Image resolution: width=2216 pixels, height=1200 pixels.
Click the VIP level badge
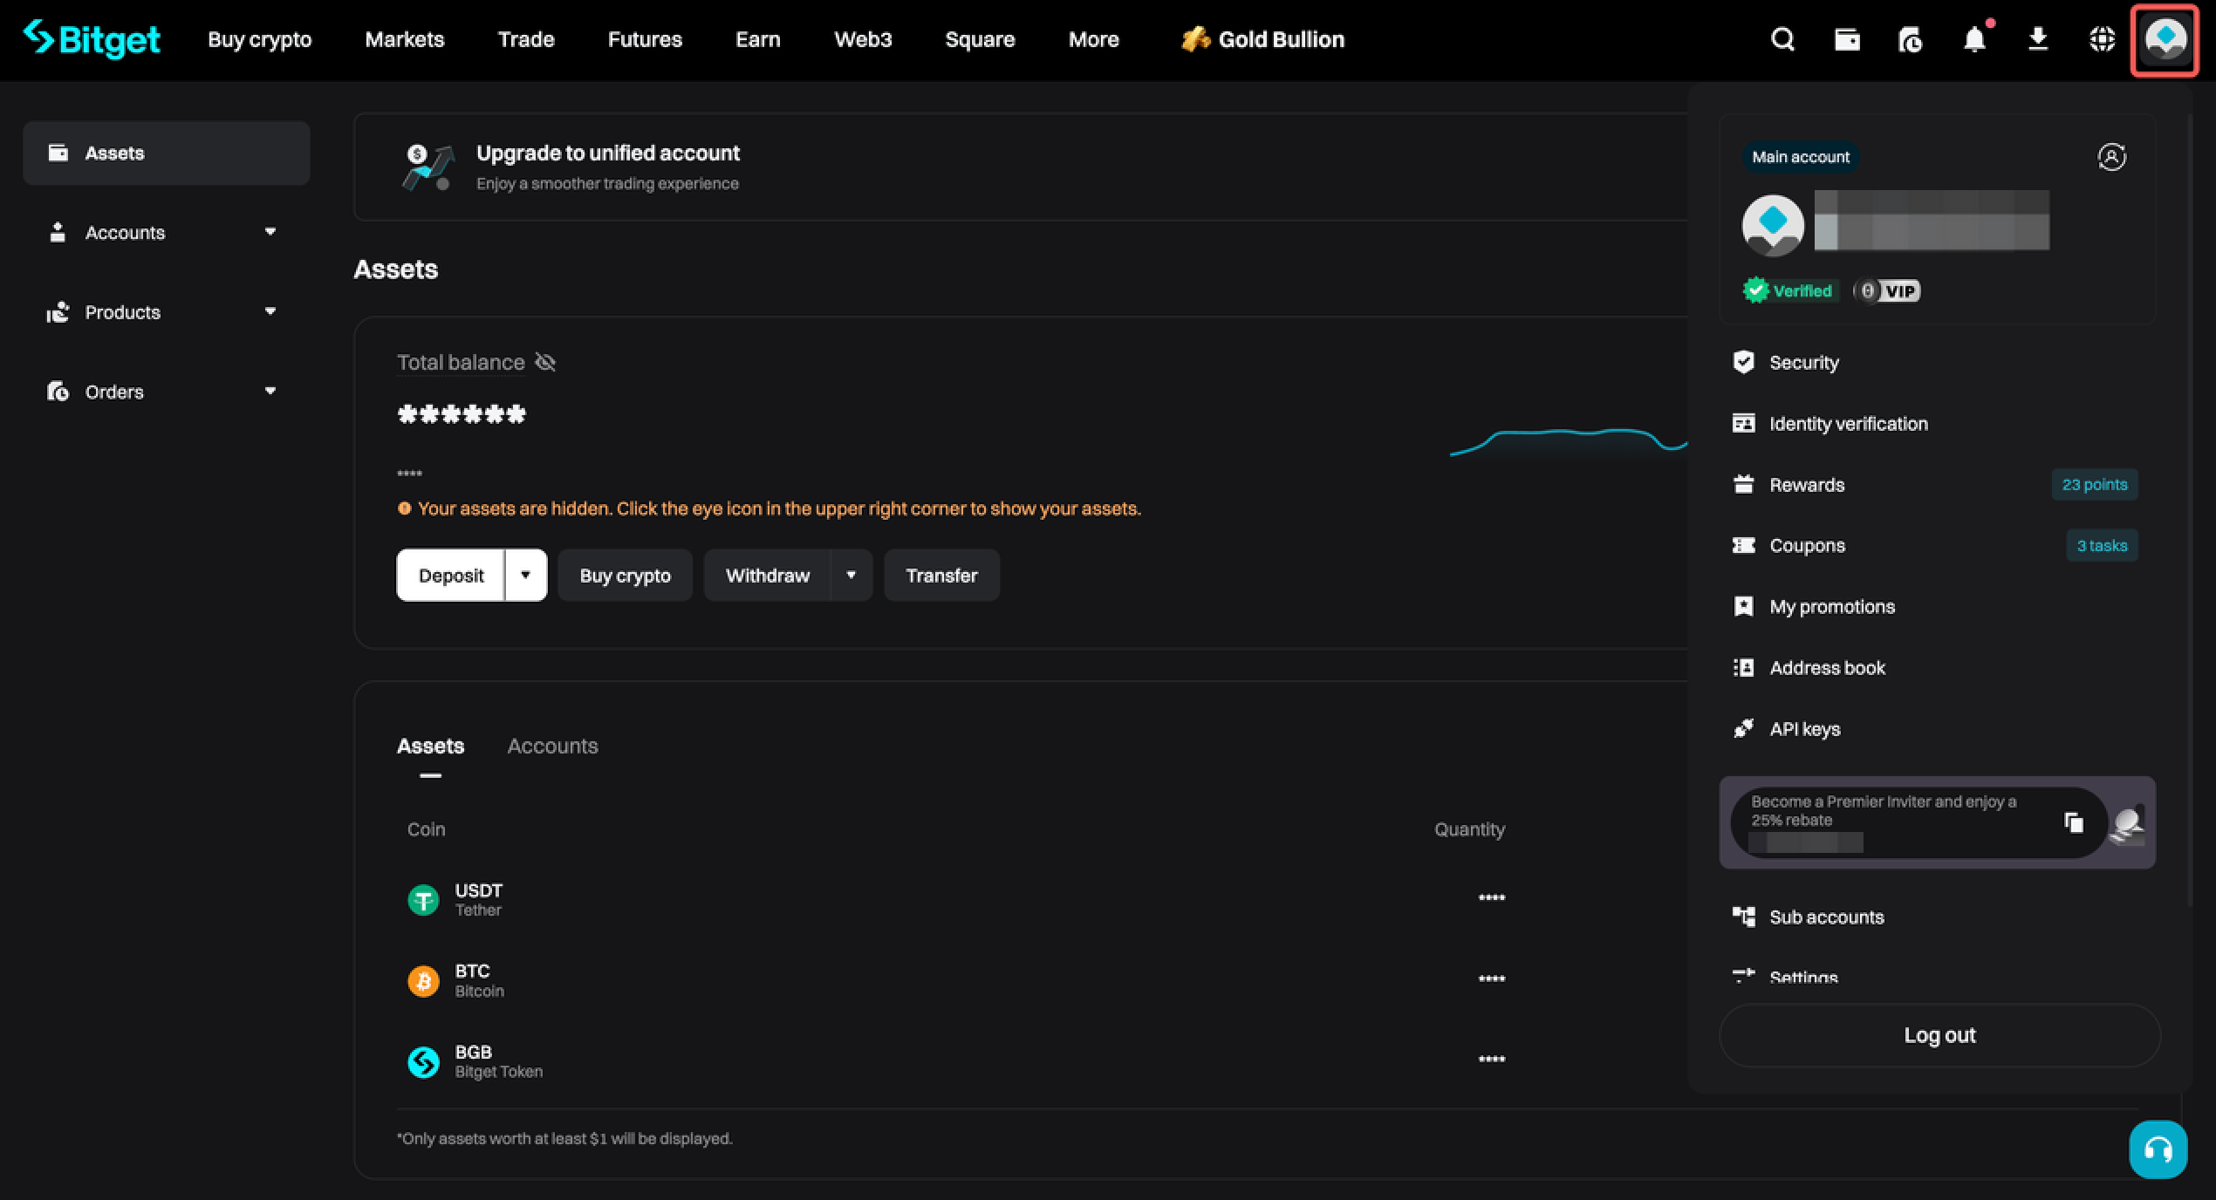[x=1887, y=290]
